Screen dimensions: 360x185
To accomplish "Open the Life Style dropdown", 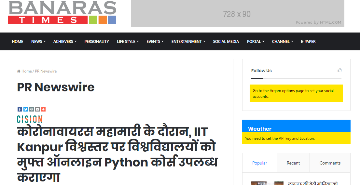I will [128, 42].
